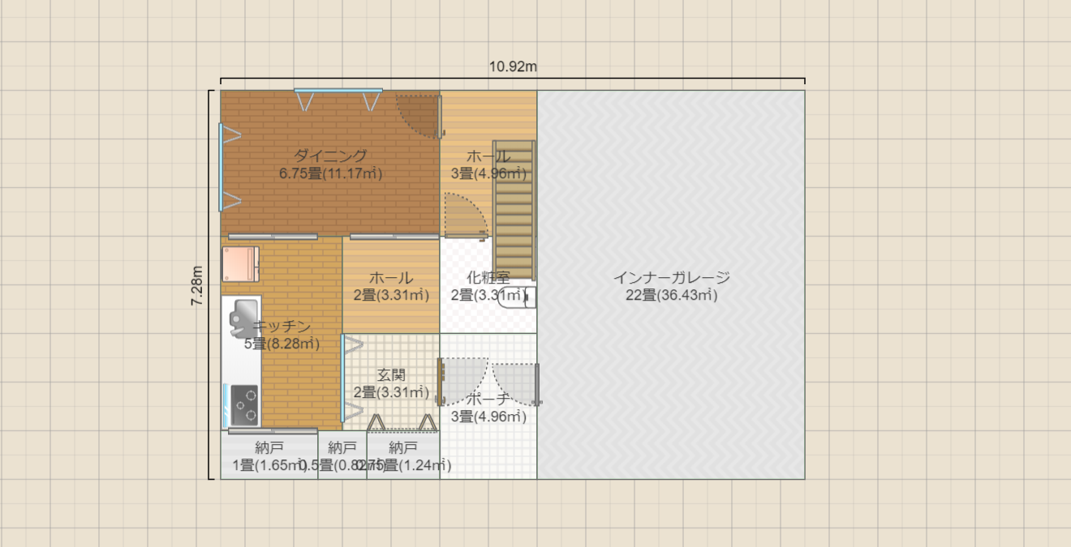Viewport: 1071px width, 547px height.
Task: Click the インナーガレージ room label
Action: tap(672, 278)
